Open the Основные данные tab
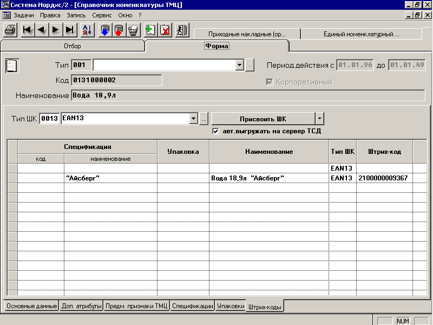 point(32,306)
